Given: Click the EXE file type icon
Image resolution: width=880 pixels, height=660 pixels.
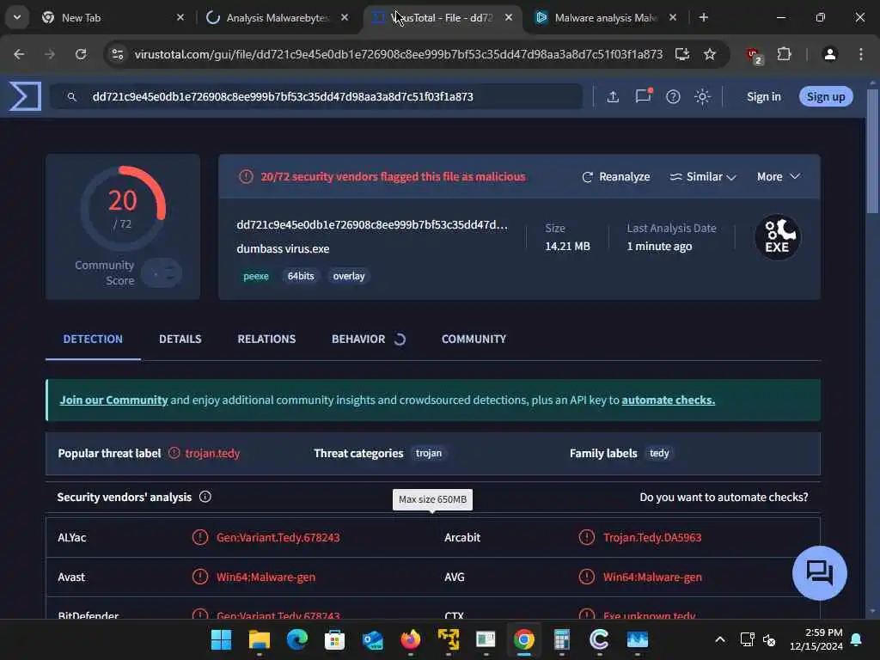Looking at the screenshot, I should [x=777, y=237].
